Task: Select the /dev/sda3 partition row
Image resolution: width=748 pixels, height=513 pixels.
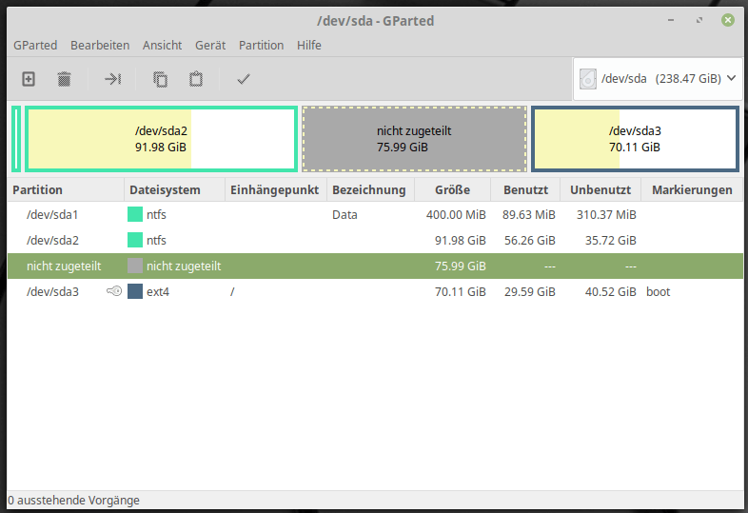Action: (x=376, y=291)
